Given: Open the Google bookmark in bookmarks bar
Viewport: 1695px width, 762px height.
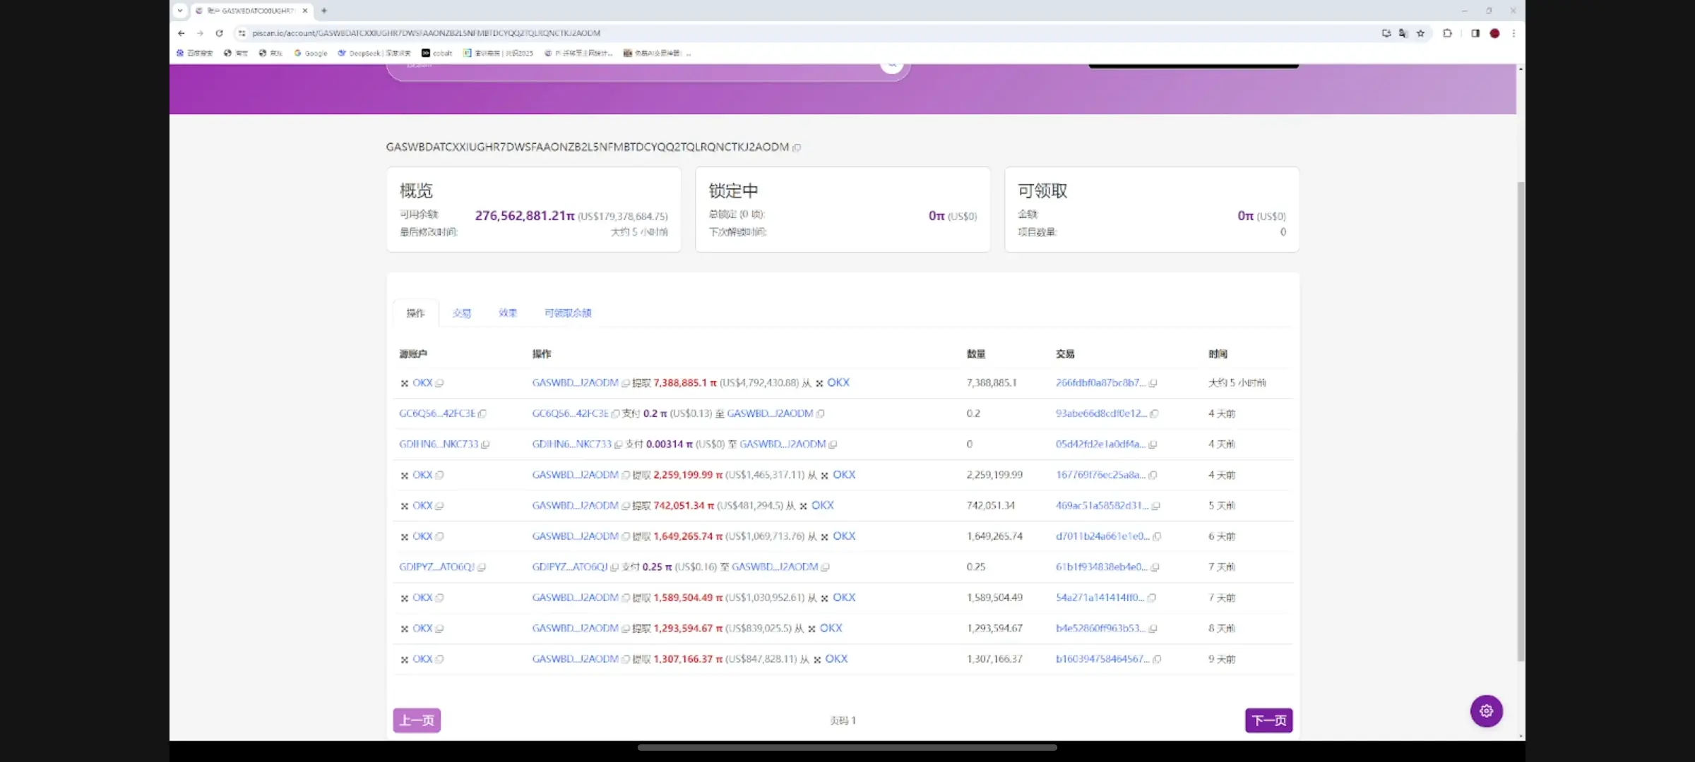Looking at the screenshot, I should [311, 53].
